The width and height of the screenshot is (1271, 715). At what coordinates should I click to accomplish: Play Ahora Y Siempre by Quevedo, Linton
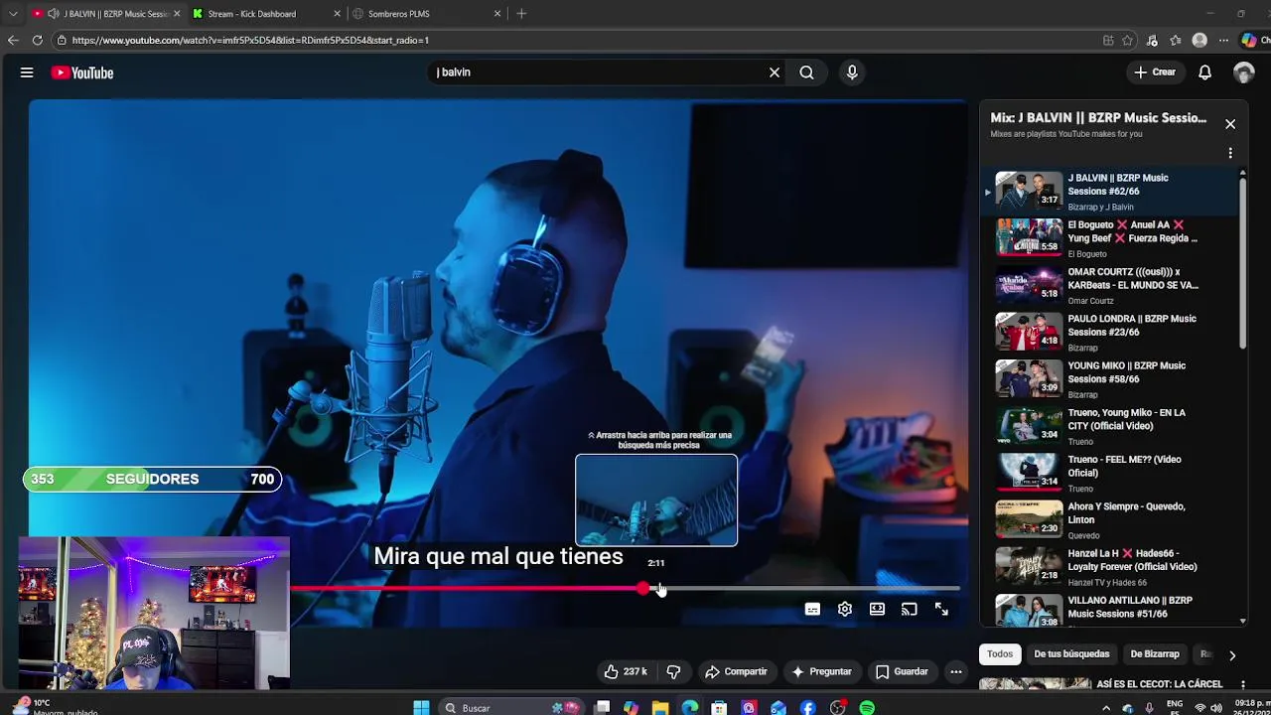point(1110,519)
